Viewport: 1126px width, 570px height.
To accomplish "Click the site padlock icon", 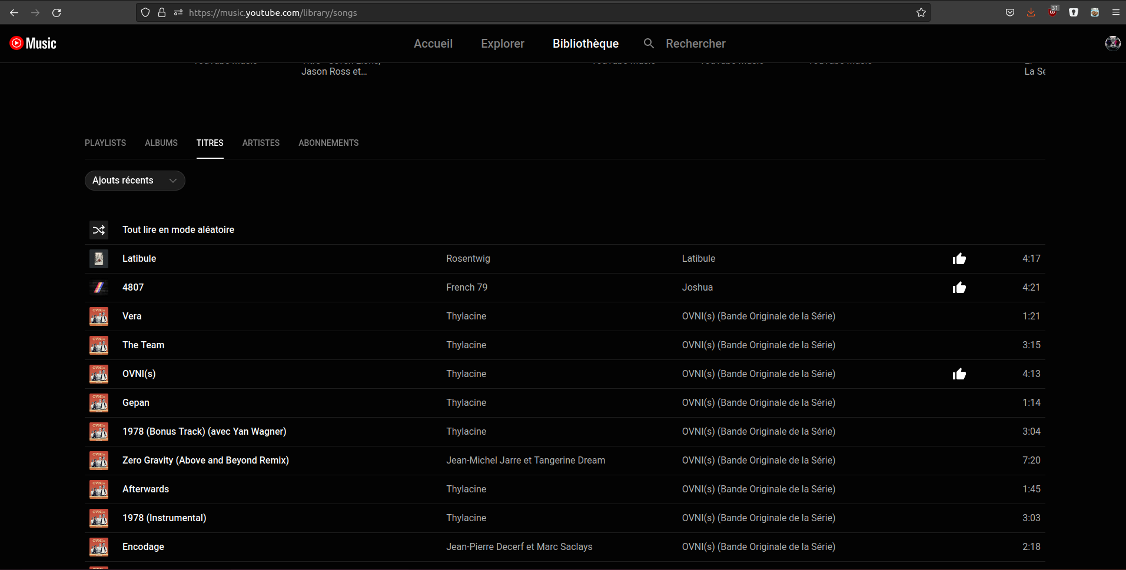I will (162, 12).
